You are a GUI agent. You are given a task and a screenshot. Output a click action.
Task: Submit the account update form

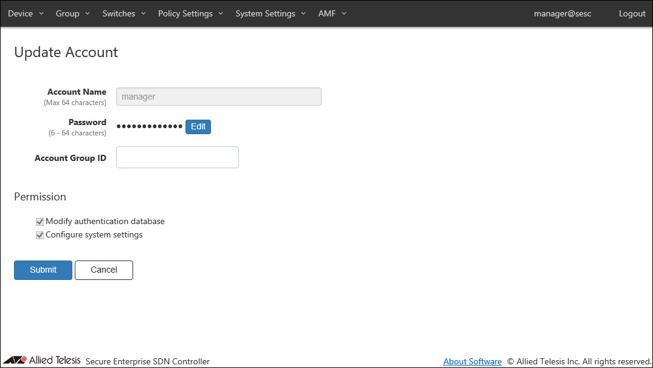pyautogui.click(x=43, y=270)
